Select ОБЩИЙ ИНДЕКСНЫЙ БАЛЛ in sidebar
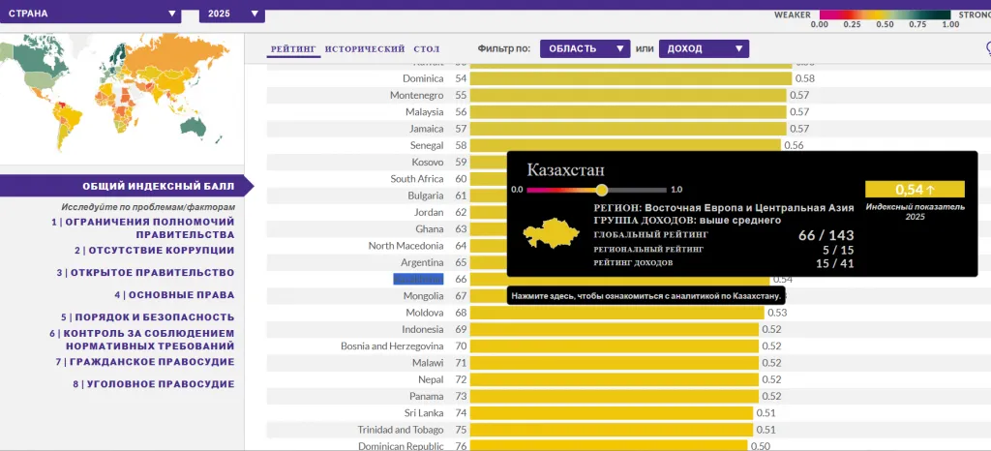Screen dimensions: 991x451 point(158,187)
